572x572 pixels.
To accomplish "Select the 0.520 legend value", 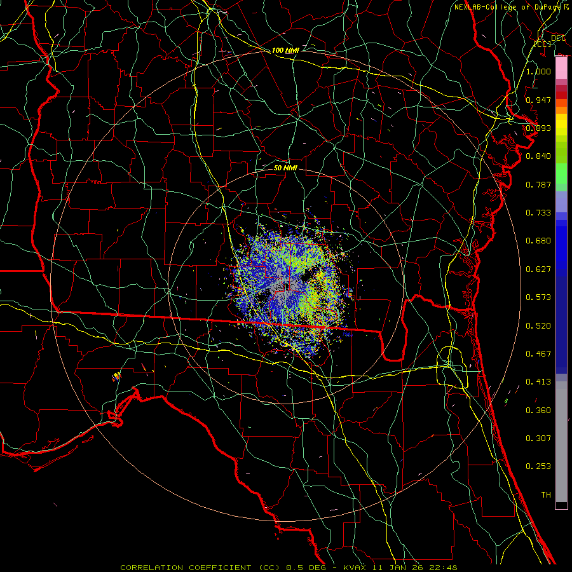I will (538, 326).
